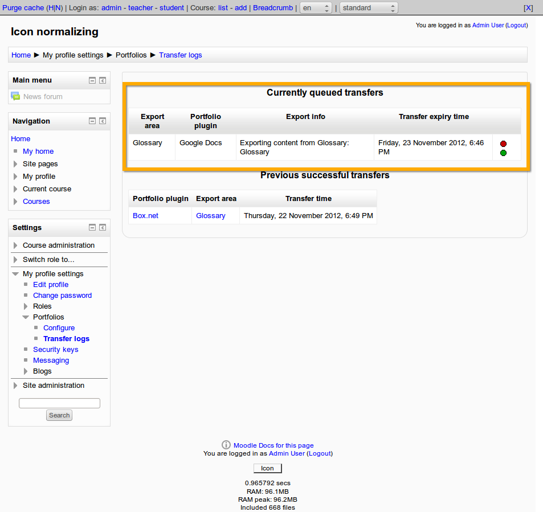
Task: Expand My profile tree node
Action: tap(15, 176)
